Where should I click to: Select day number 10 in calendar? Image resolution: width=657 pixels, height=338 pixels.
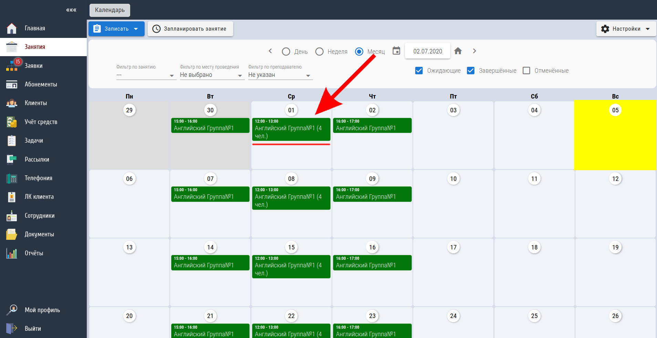tap(453, 179)
